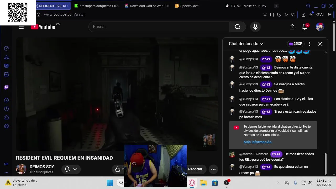The image size is (336, 189).
Task: Open the DEIMOS SOY channel avatar
Action: 21,169
